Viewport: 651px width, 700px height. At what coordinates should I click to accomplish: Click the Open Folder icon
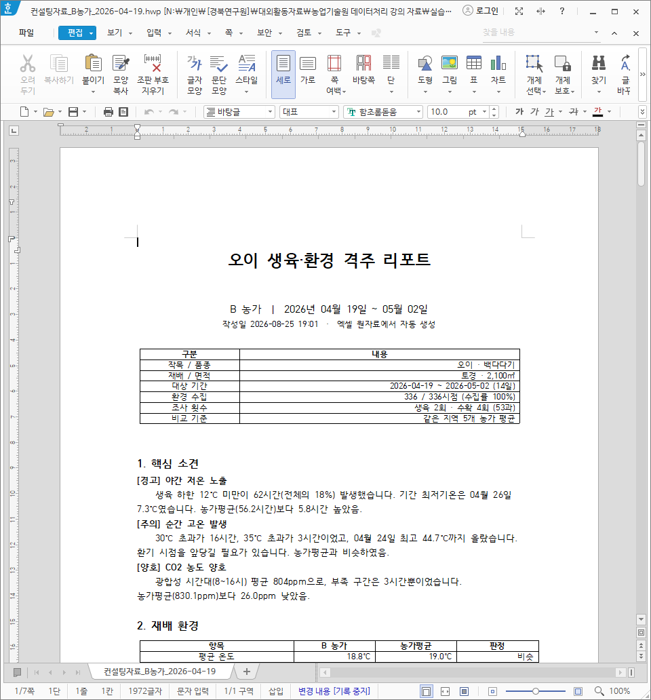click(x=49, y=112)
